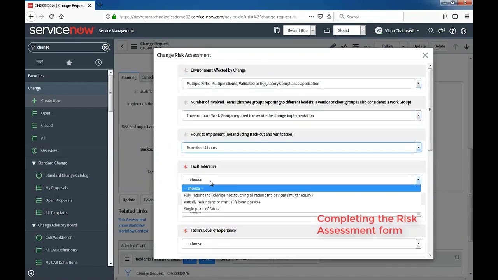The image size is (498, 280).
Task: Collapse the Fault Tolerance dropdown arrow
Action: point(418,180)
